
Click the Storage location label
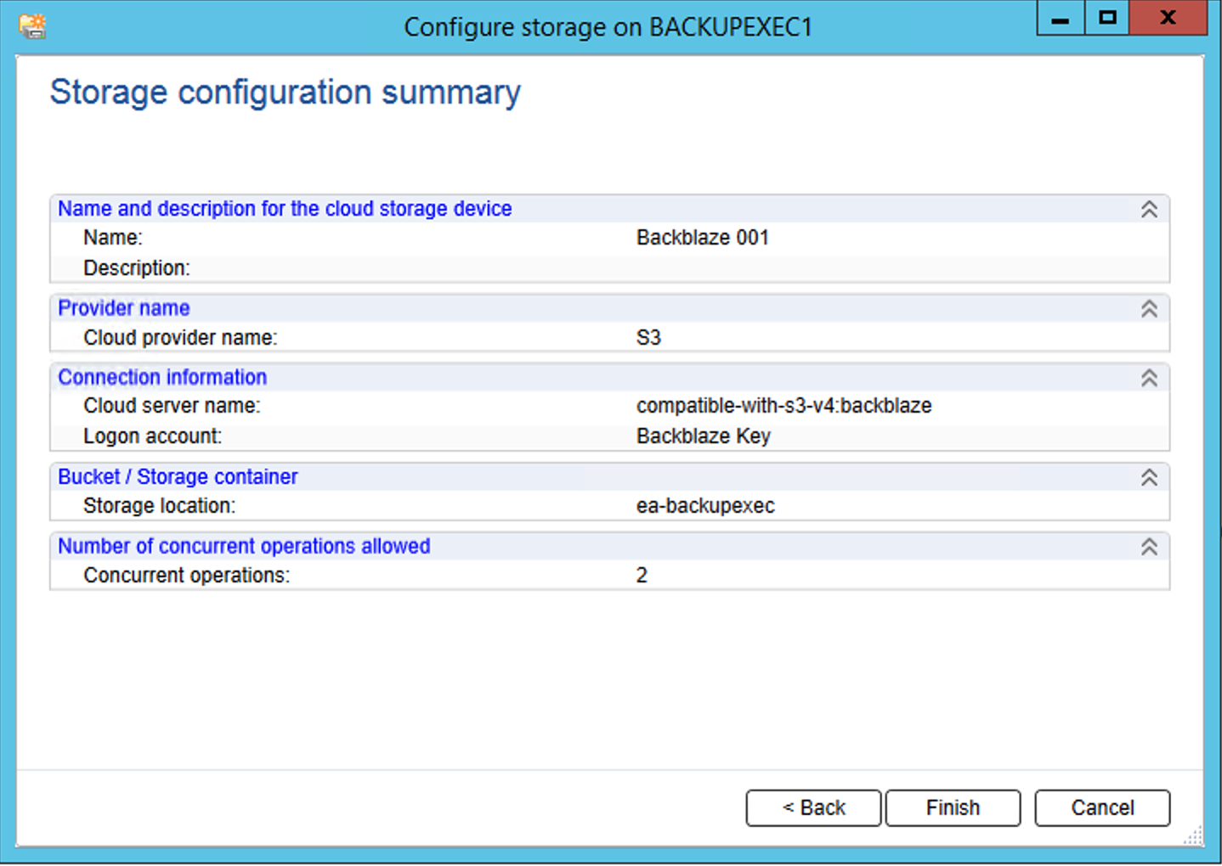tap(159, 506)
